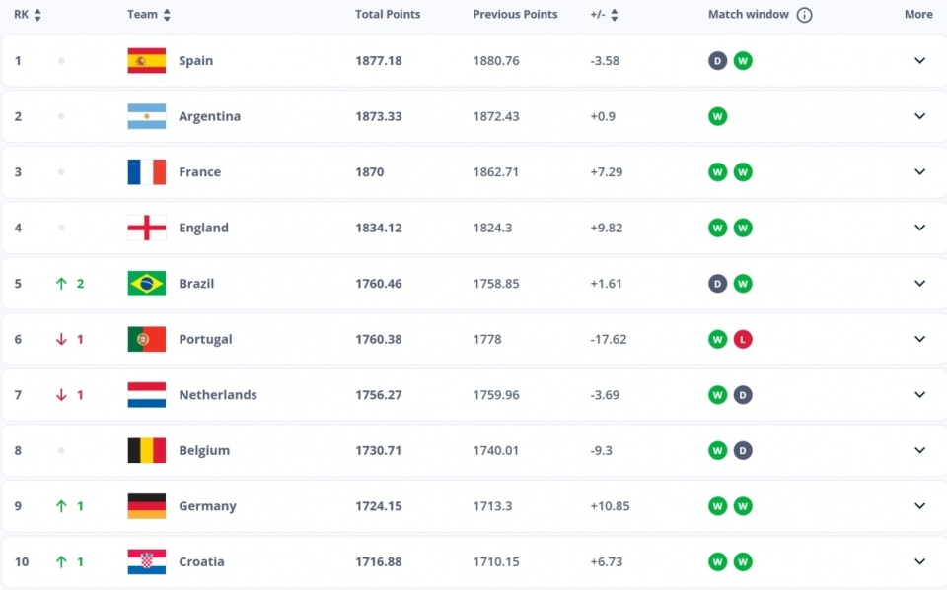Screen dimensions: 947x590
Task: Expand the Croatia row chevron
Action: [919, 562]
